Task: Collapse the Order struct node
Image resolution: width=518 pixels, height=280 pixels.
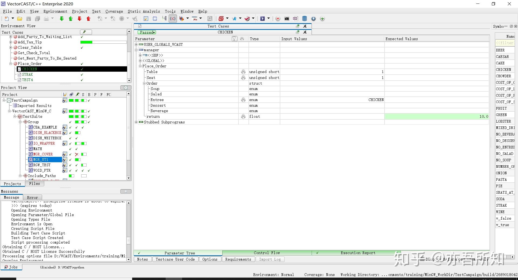Action: point(144,83)
